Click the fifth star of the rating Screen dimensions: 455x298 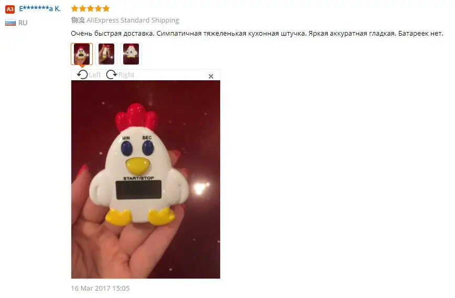coord(106,8)
